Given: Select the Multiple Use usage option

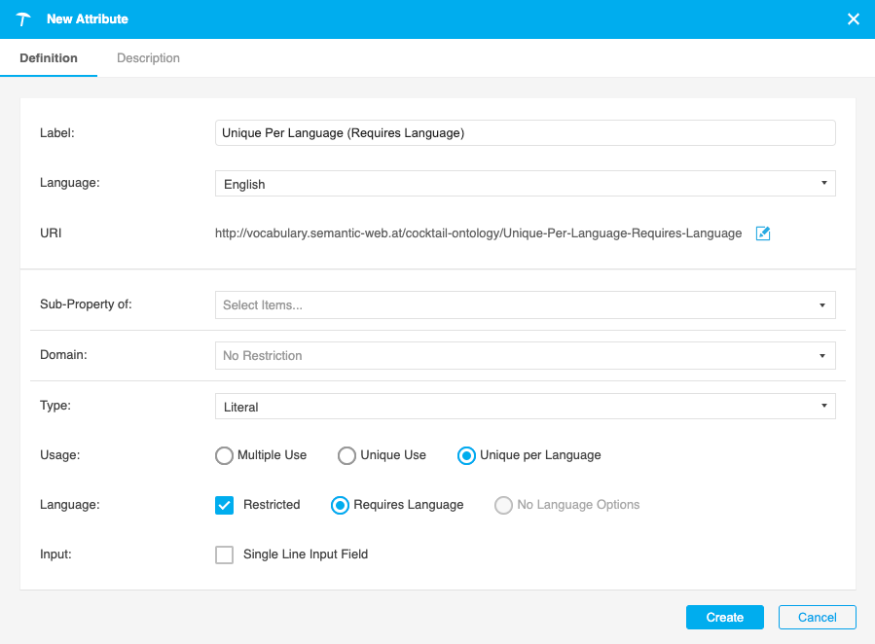Looking at the screenshot, I should [x=224, y=455].
